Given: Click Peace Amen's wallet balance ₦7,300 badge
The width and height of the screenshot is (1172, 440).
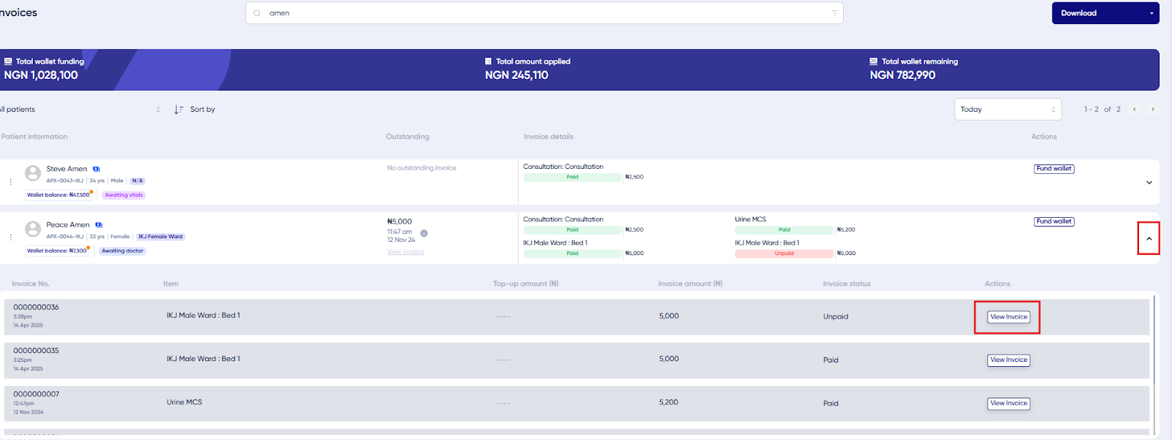Looking at the screenshot, I should [57, 251].
